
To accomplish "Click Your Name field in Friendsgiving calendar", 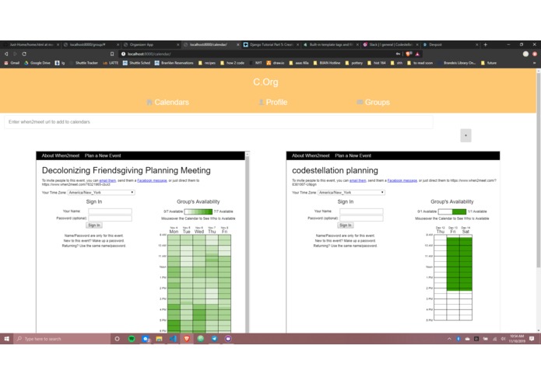I will [x=110, y=211].
